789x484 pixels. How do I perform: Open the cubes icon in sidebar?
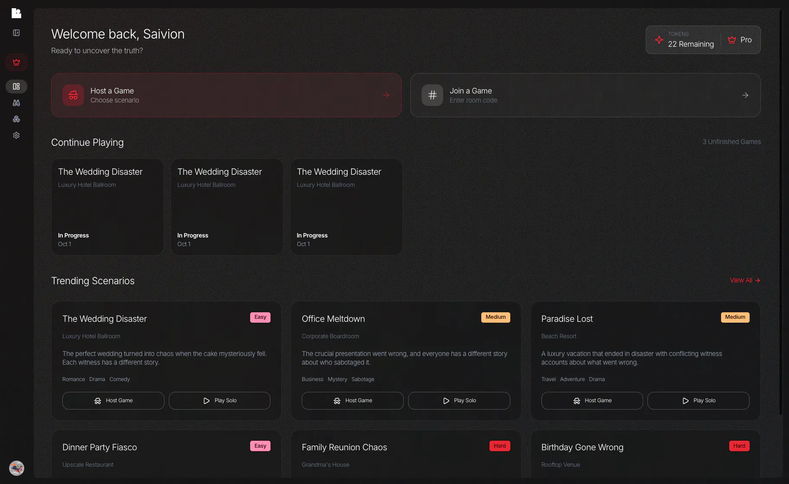pyautogui.click(x=16, y=119)
